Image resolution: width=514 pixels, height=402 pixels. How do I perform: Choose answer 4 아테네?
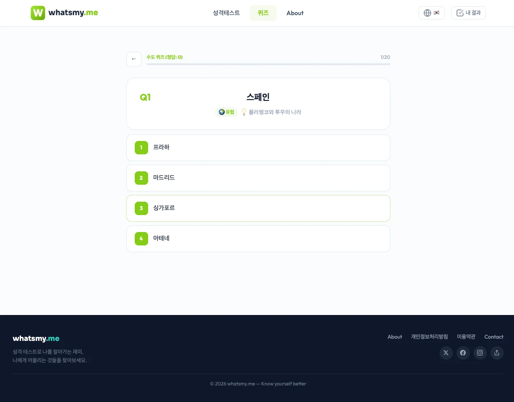click(258, 239)
